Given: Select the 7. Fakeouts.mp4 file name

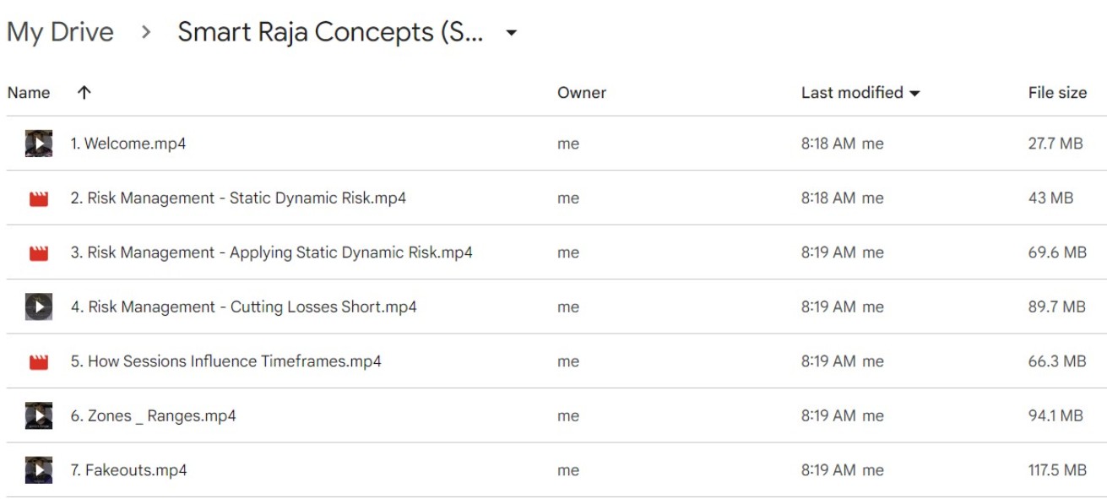Looking at the screenshot, I should [x=128, y=470].
